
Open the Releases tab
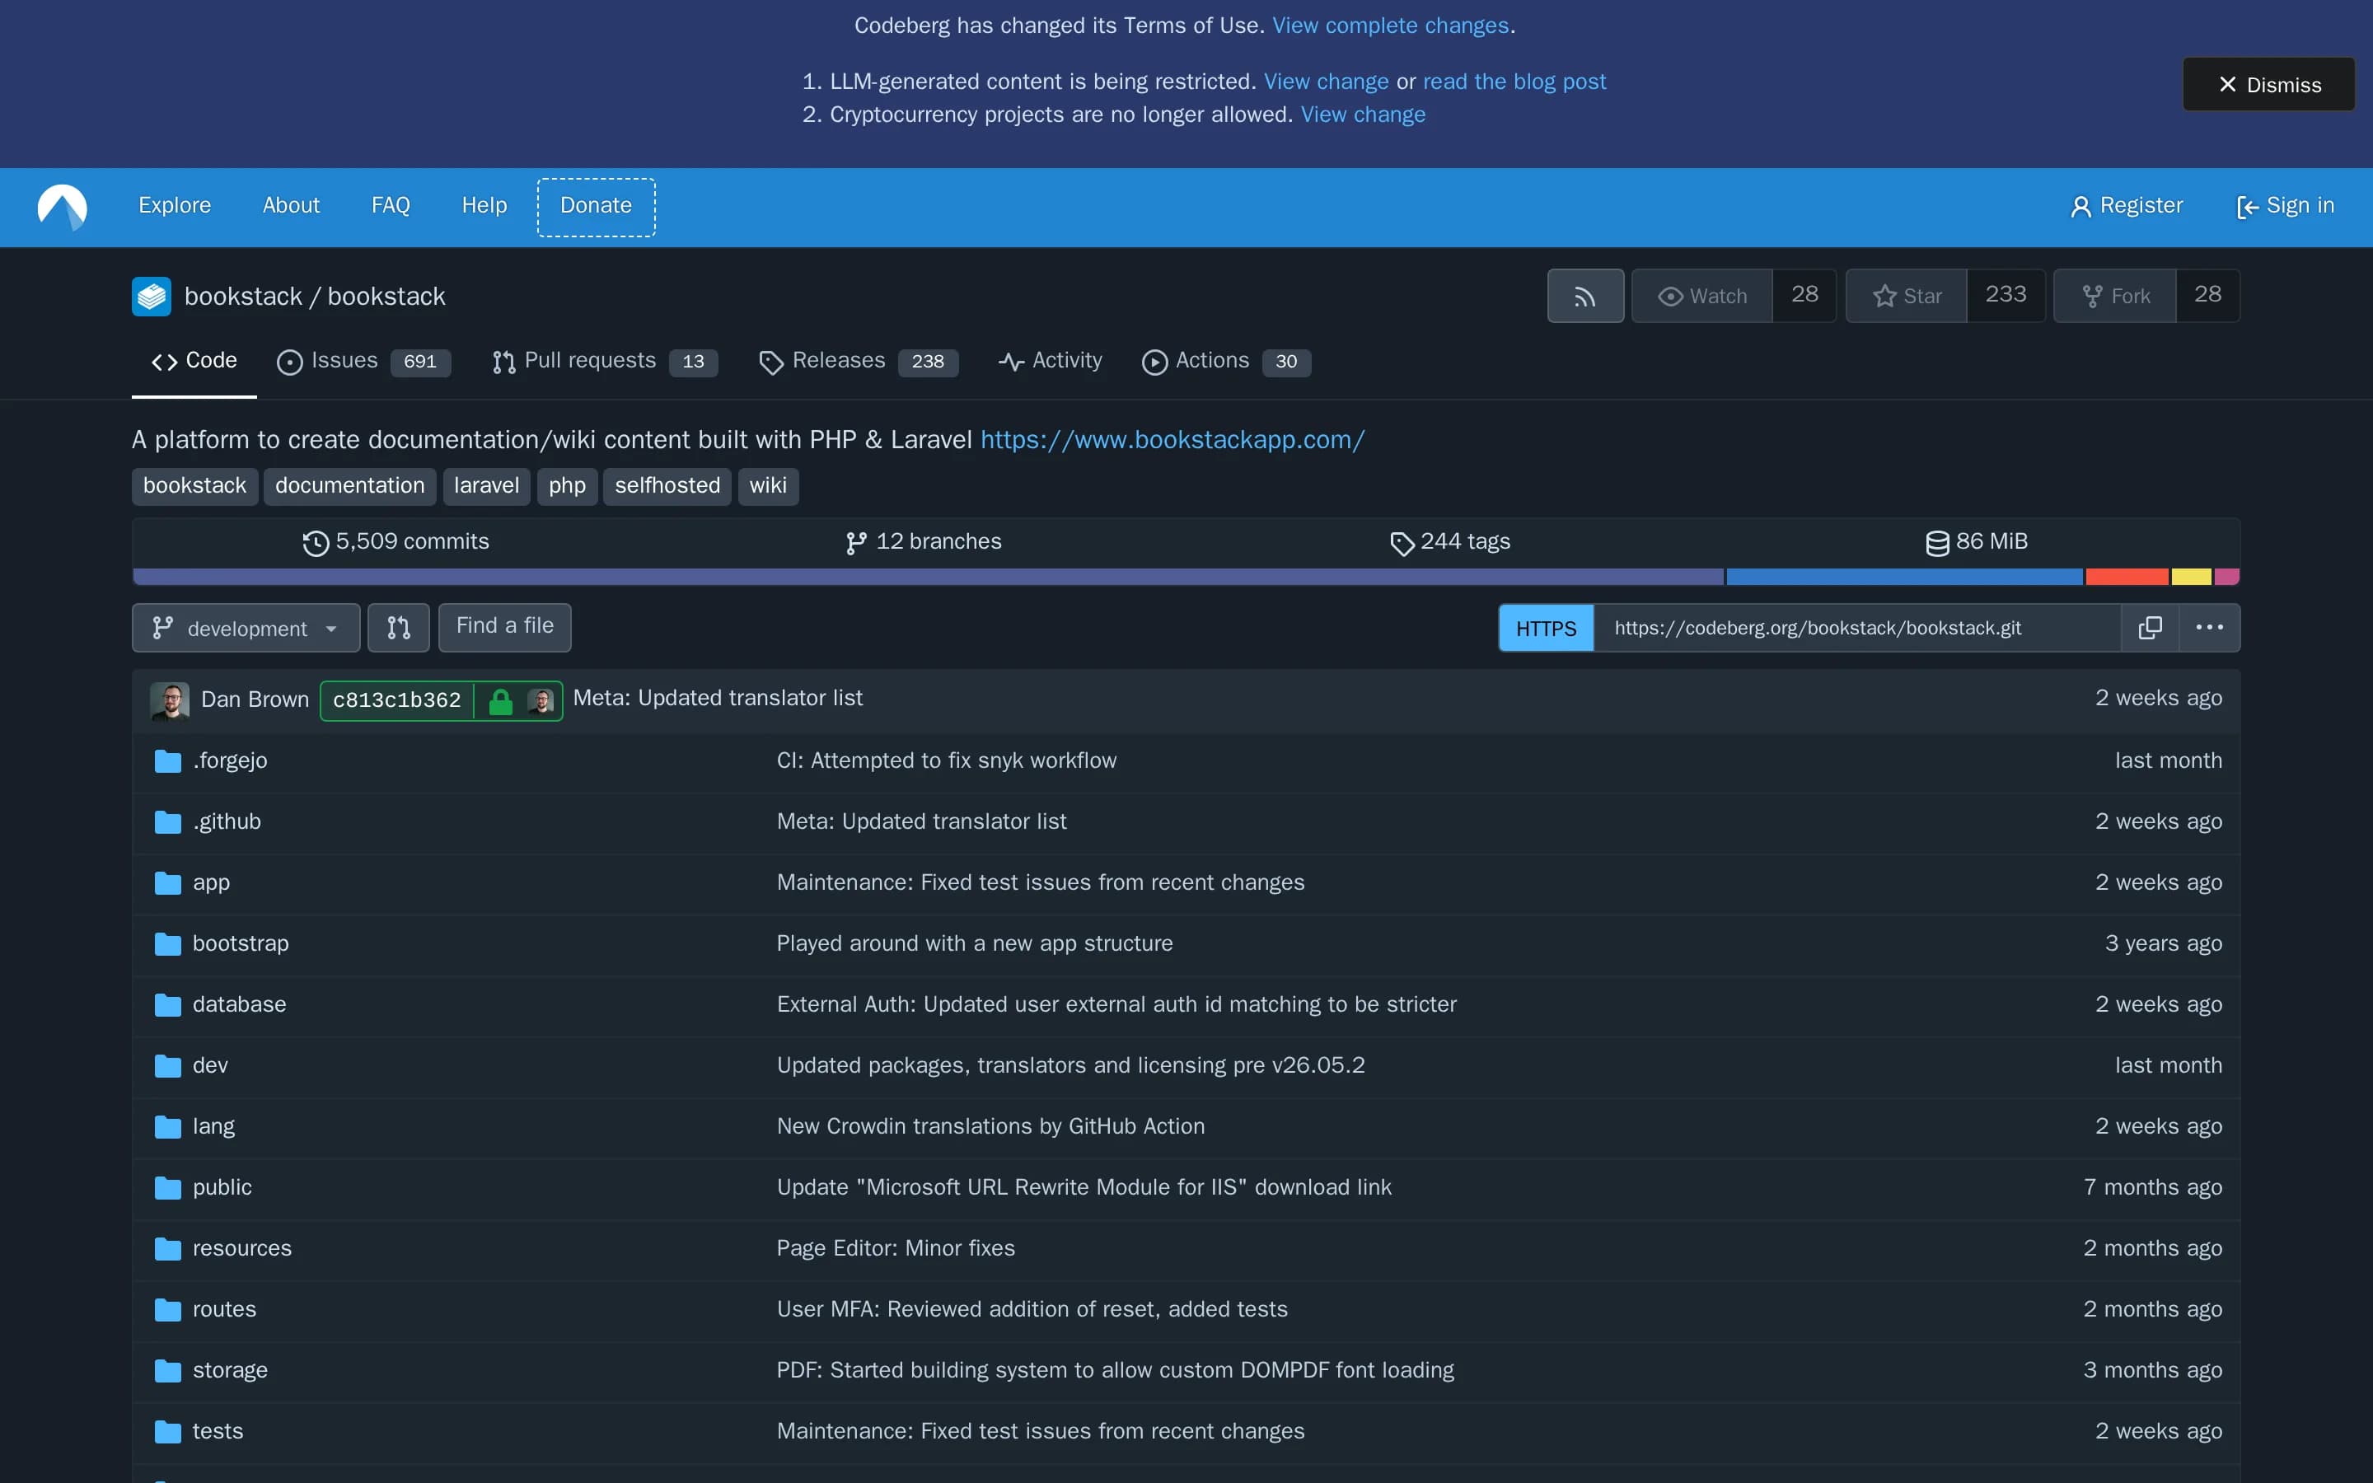click(x=858, y=361)
